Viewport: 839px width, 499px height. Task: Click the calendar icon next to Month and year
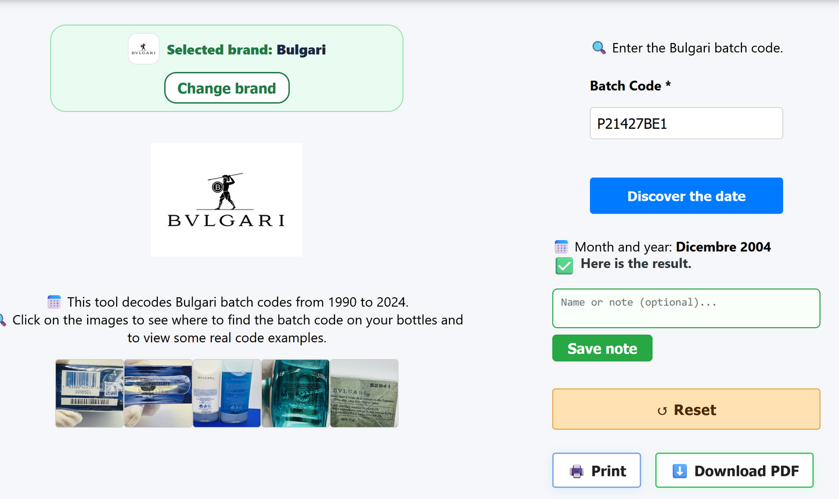pos(561,247)
